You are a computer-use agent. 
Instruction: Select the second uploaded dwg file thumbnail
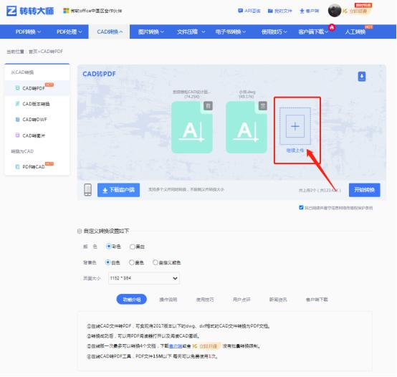(247, 128)
